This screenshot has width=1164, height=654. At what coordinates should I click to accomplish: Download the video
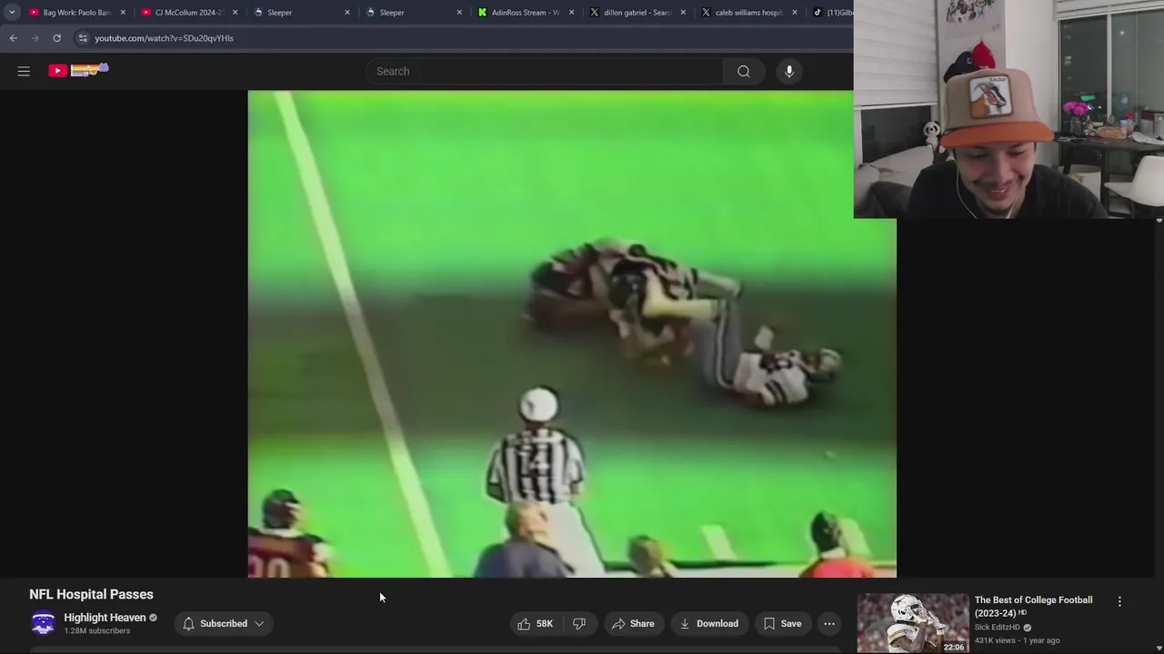click(708, 623)
